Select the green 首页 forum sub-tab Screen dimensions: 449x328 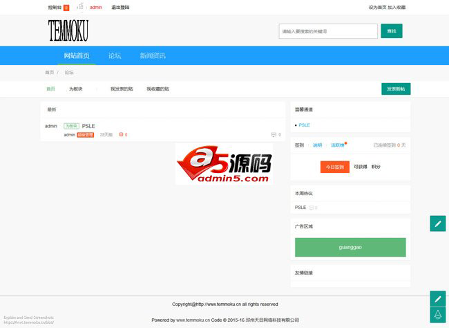coord(50,89)
